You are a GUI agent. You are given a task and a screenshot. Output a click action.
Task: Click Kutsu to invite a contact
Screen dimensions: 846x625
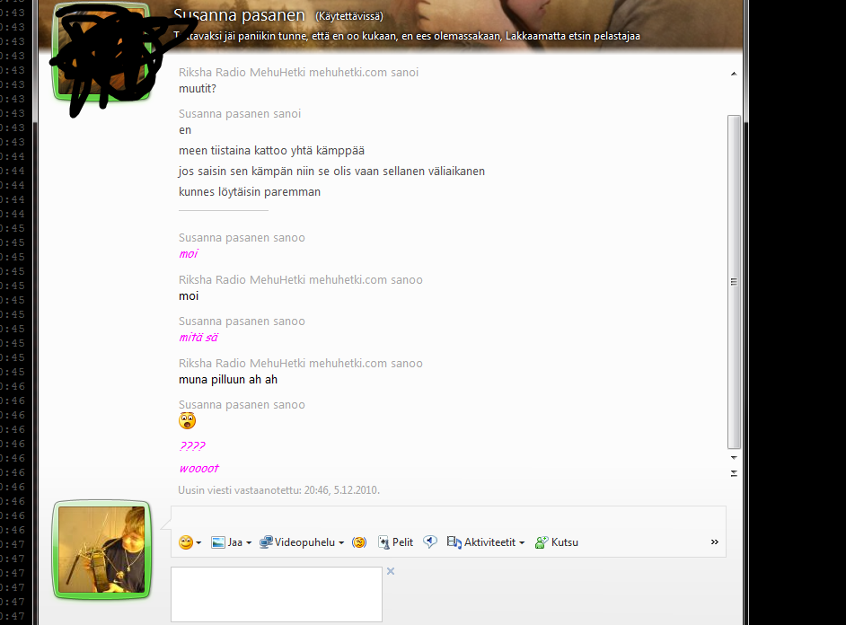(556, 542)
